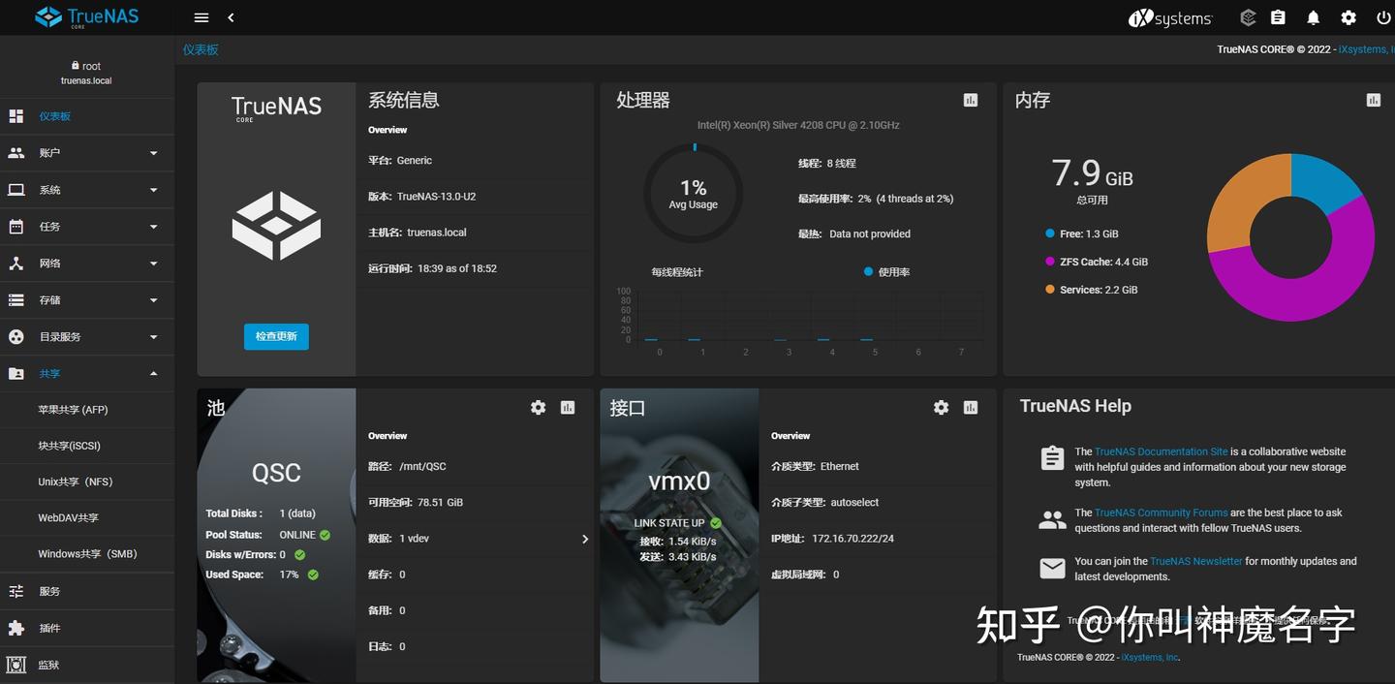Click the hamburger menu icon
Screen dimensions: 1395x684
[201, 16]
